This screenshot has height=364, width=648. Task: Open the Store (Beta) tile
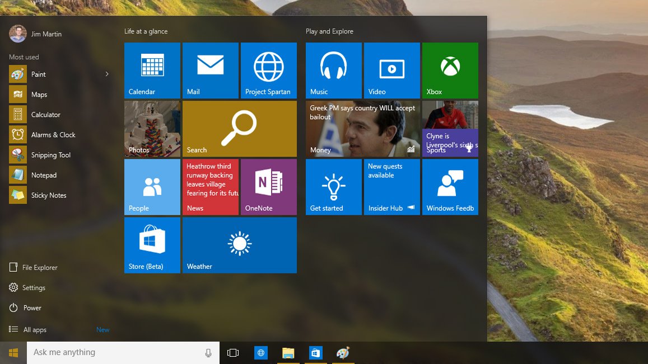coord(152,245)
